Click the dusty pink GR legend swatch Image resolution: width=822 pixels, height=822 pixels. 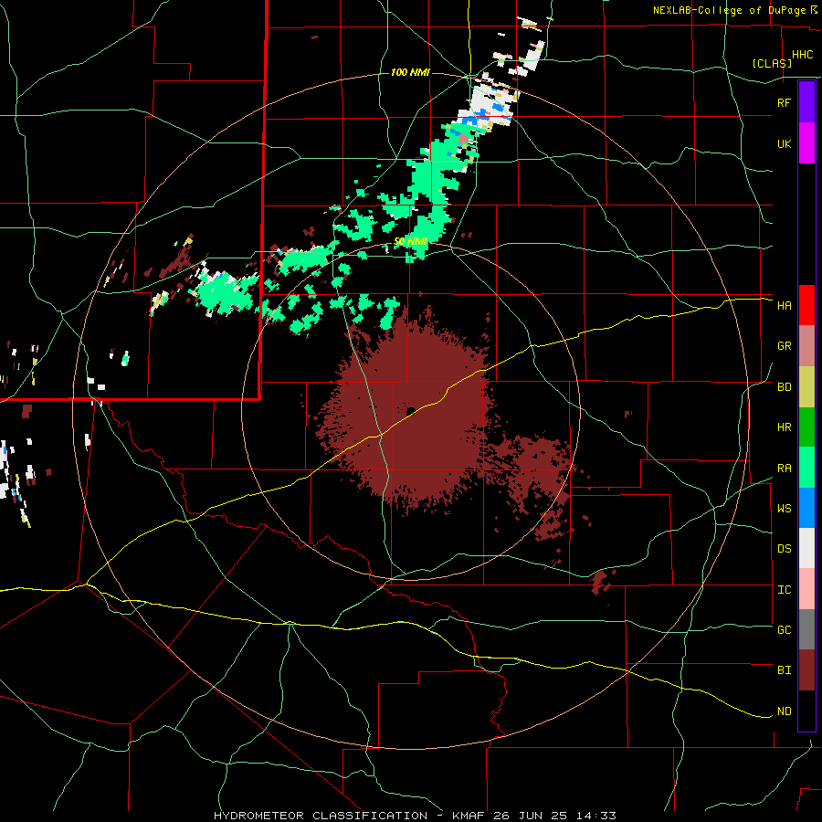tap(806, 346)
